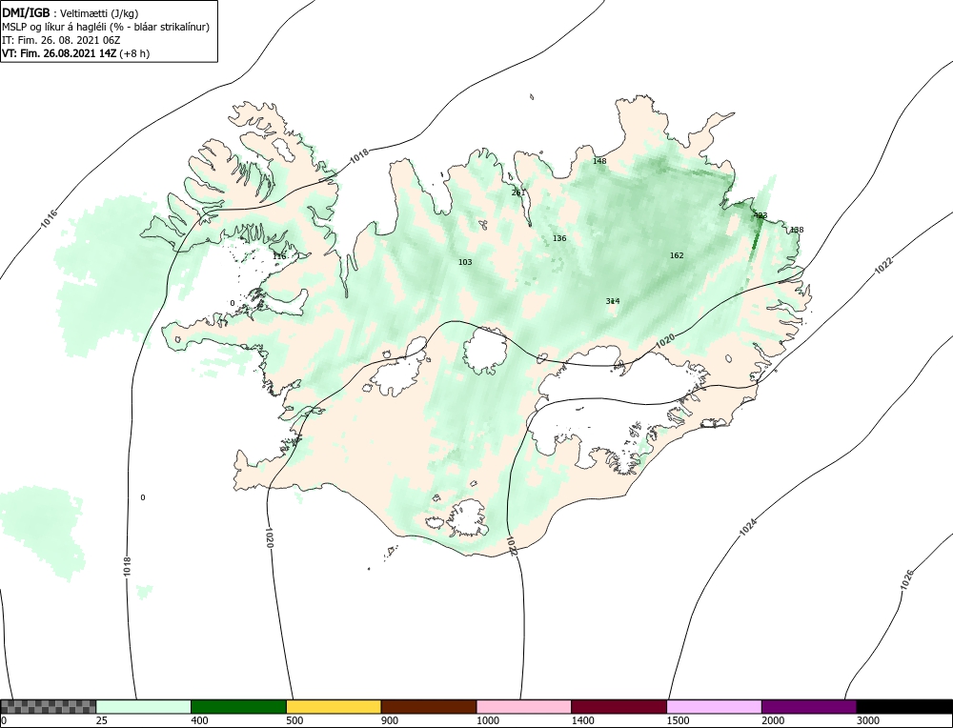Click the map value '116'
The width and height of the screenshot is (953, 728).
point(279,256)
